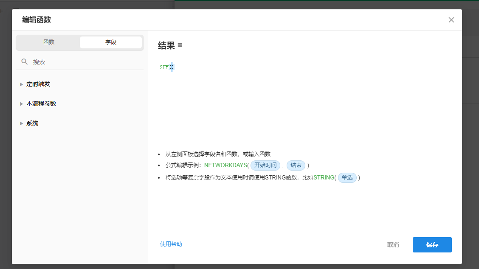Click the green NETWORKDAYS function name
The height and width of the screenshot is (269, 479).
[225, 165]
